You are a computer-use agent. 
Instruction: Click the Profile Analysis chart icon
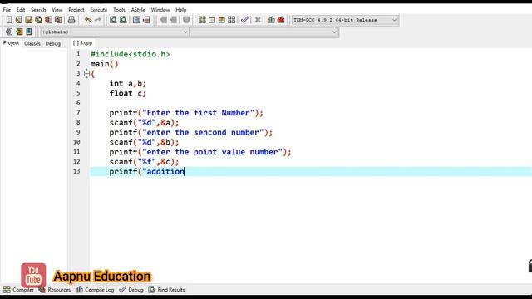(271, 20)
